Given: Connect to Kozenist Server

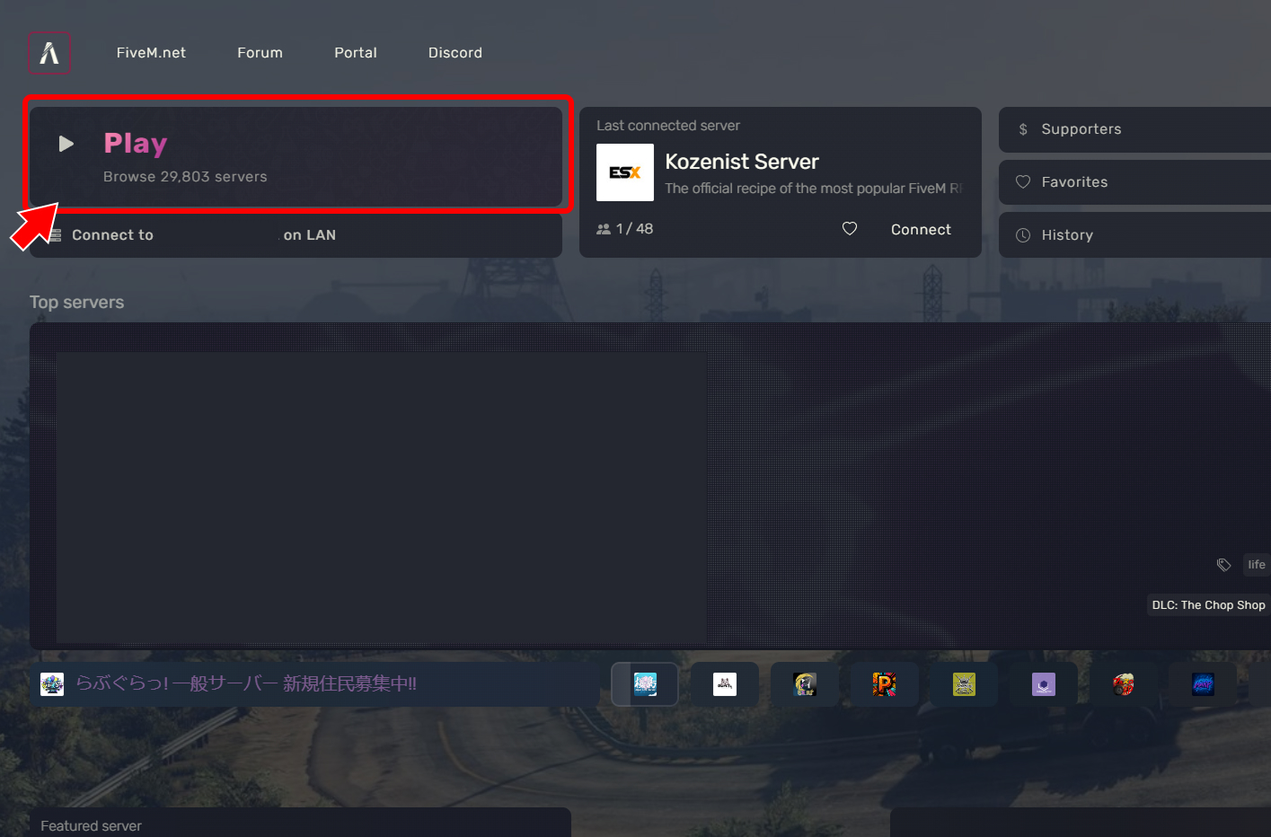Looking at the screenshot, I should tap(920, 229).
